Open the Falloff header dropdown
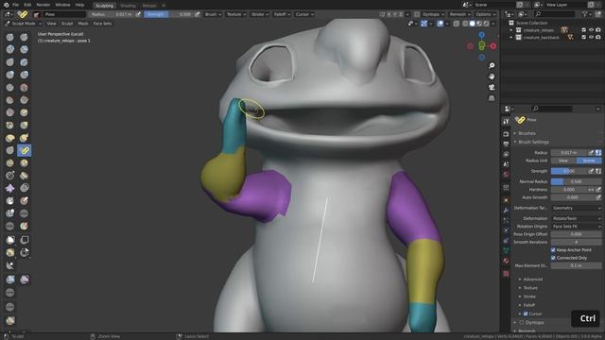 click(x=282, y=14)
